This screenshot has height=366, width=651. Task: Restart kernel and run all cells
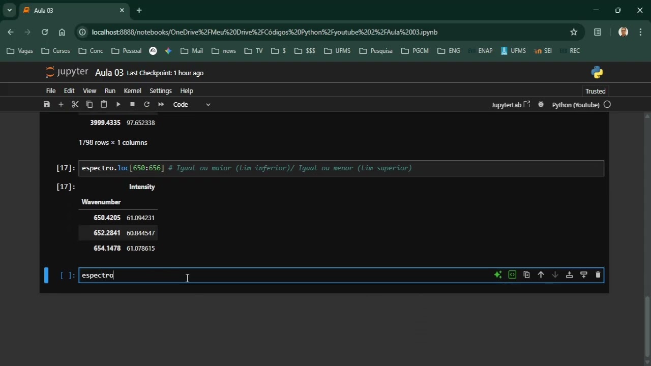[161, 104]
